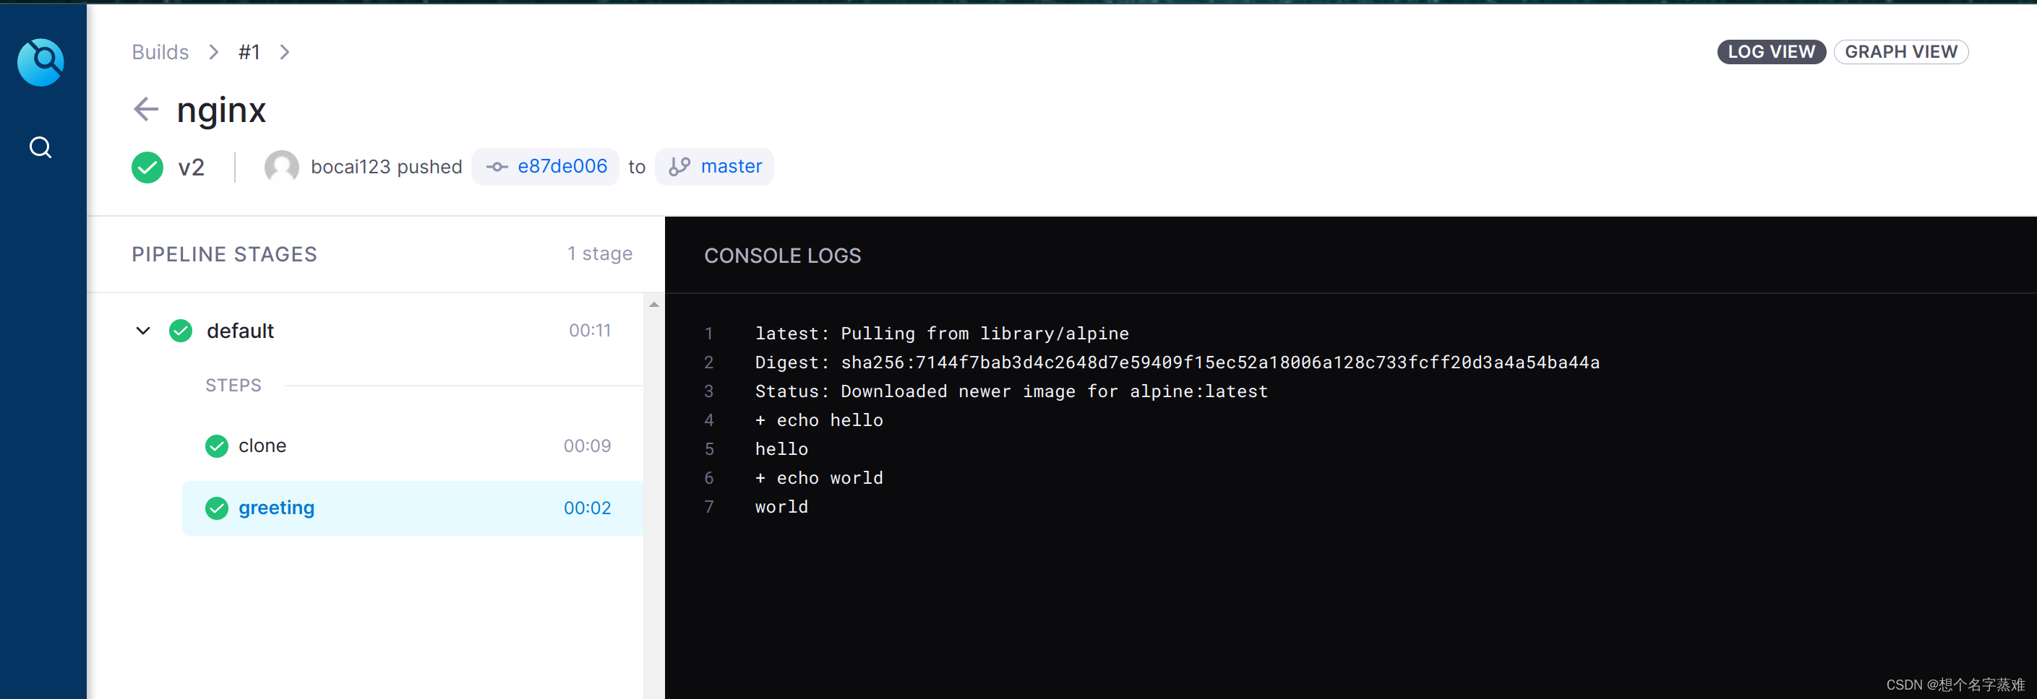This screenshot has width=2037, height=699.
Task: Click console log line number 3
Action: pyautogui.click(x=709, y=392)
